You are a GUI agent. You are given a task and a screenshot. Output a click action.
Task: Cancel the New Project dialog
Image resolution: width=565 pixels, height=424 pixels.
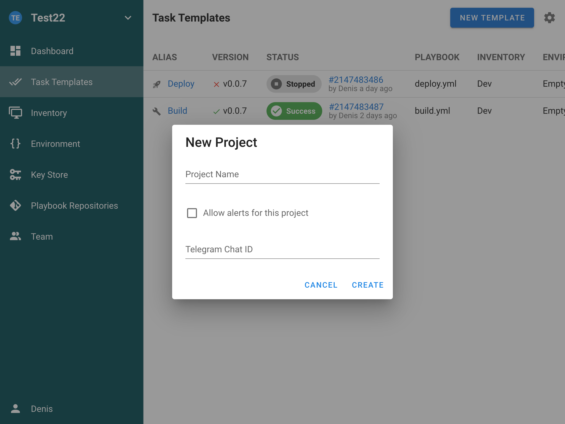click(x=321, y=285)
